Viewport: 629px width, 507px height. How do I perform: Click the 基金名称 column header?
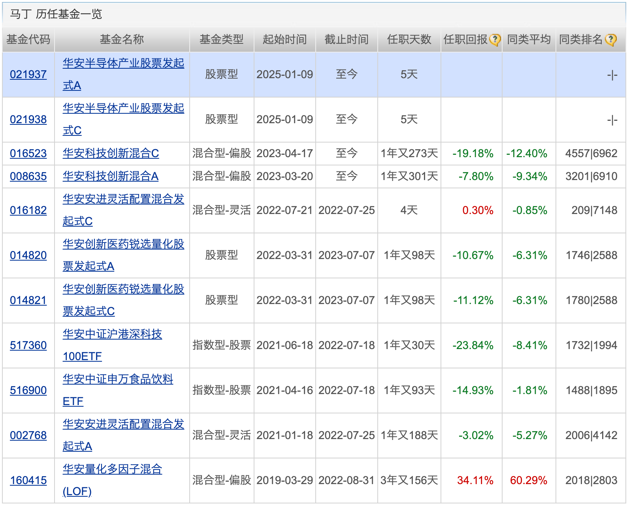coord(122,39)
